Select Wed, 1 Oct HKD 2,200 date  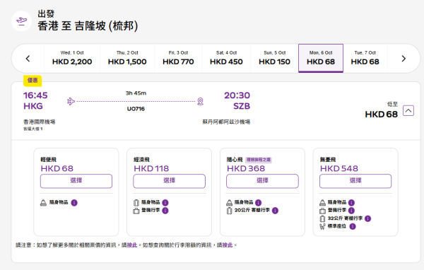click(72, 59)
